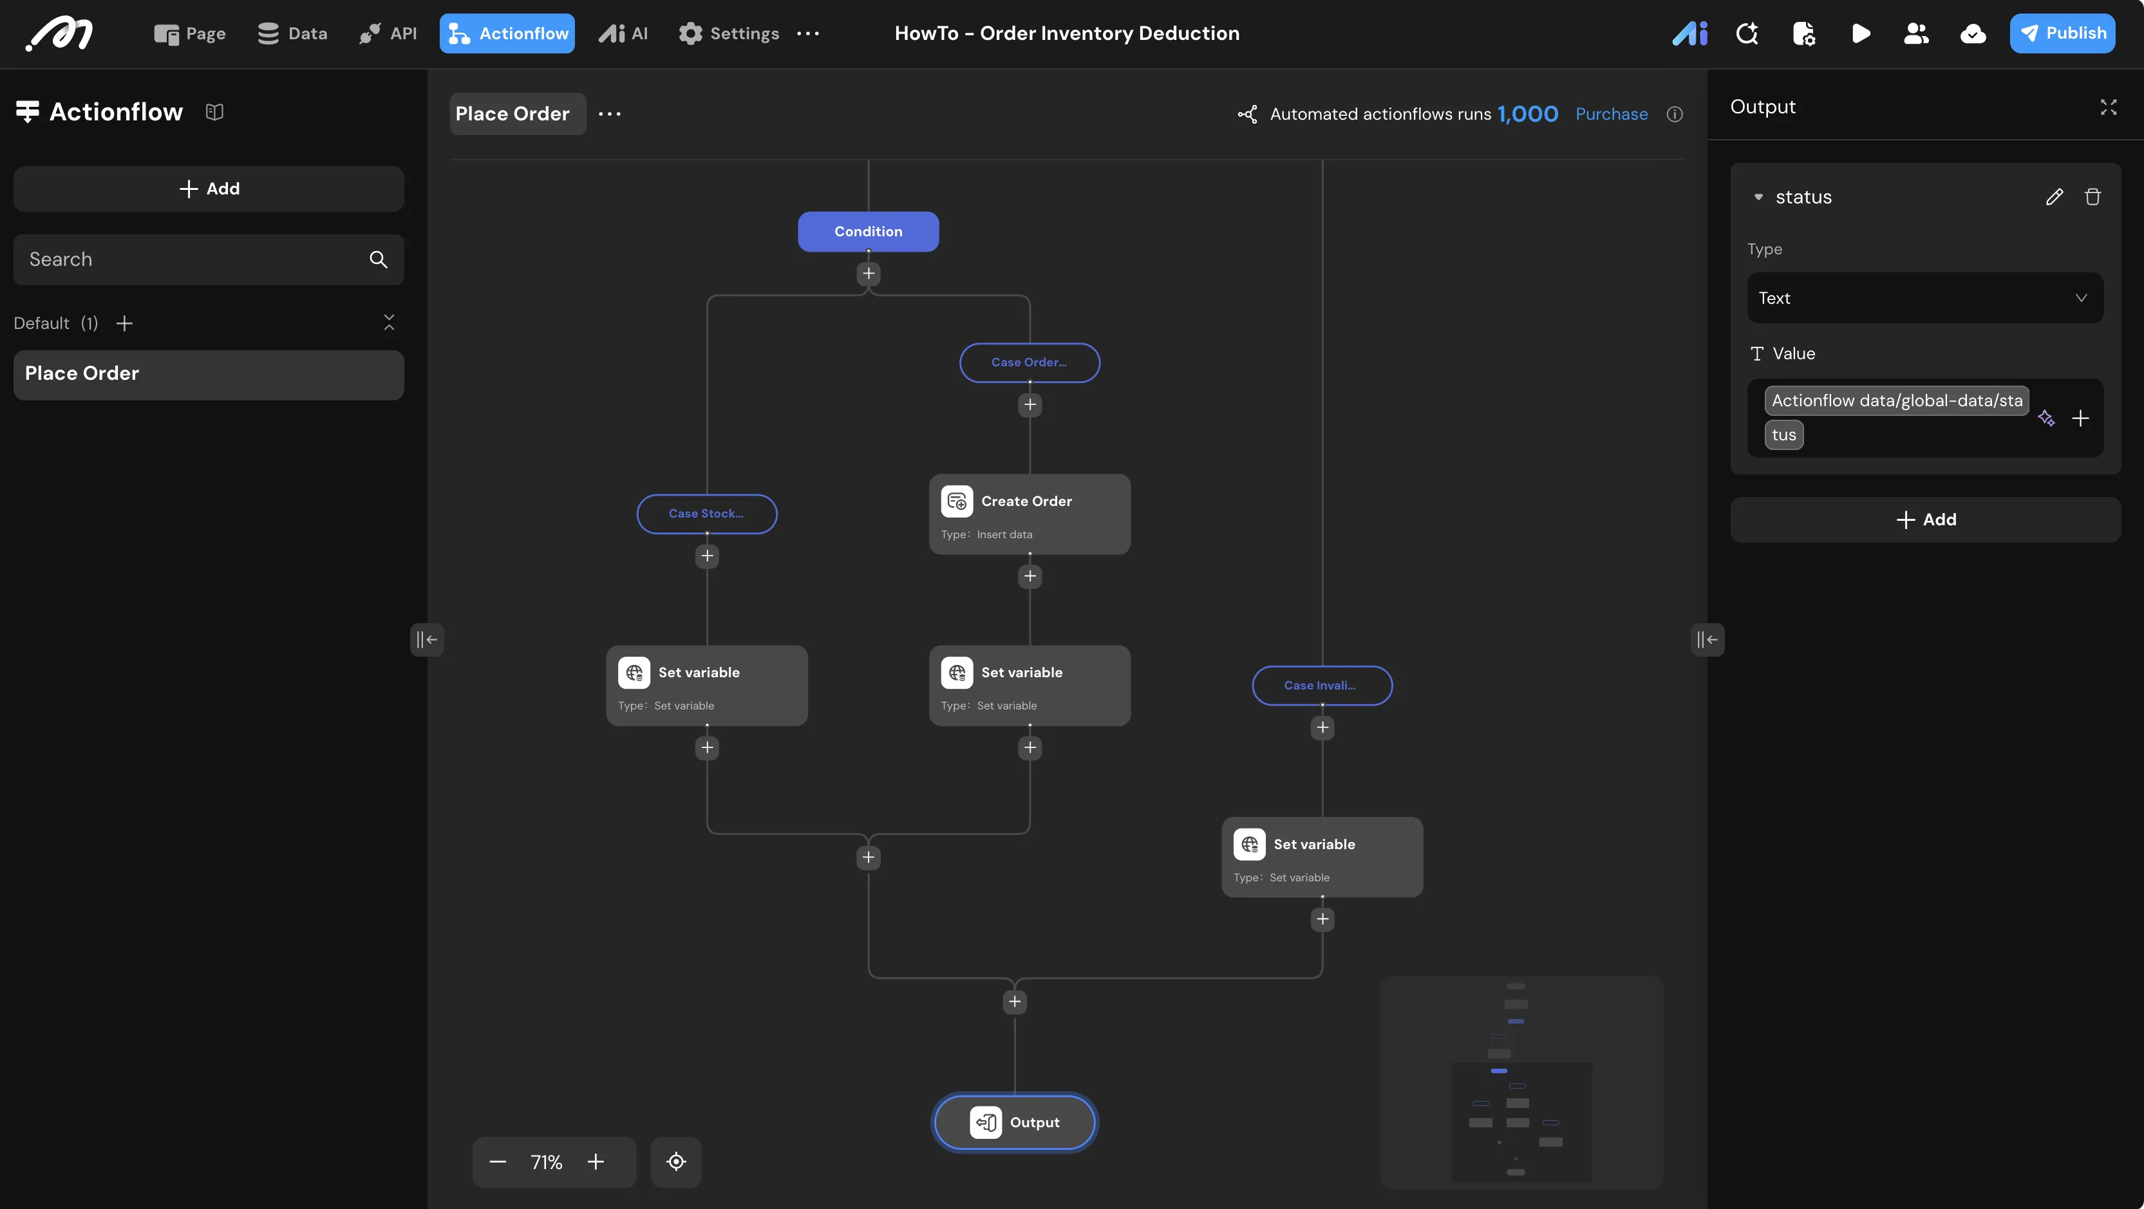Select the Case Stock branch node
The height and width of the screenshot is (1209, 2144).
707,514
